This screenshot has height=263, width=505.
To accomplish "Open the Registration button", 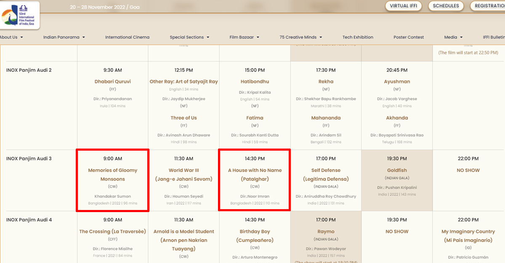I will pyautogui.click(x=488, y=6).
